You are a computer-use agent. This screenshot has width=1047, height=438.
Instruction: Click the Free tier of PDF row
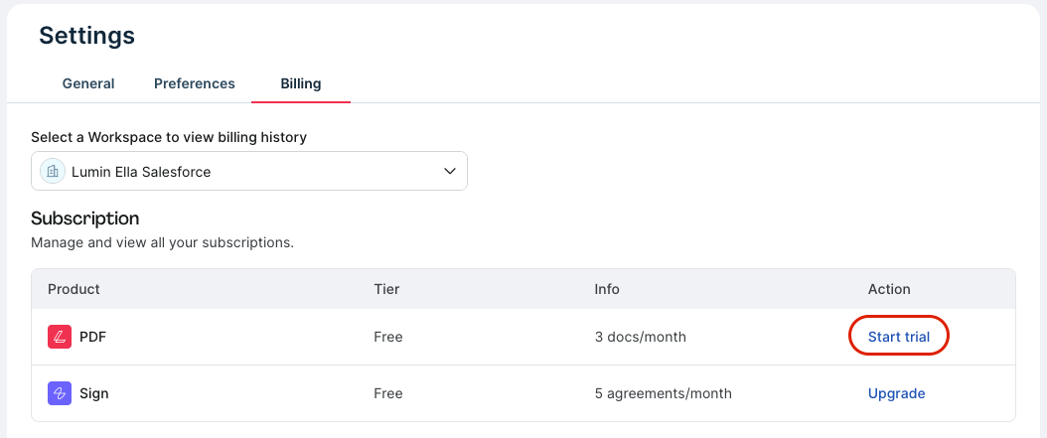click(x=388, y=337)
